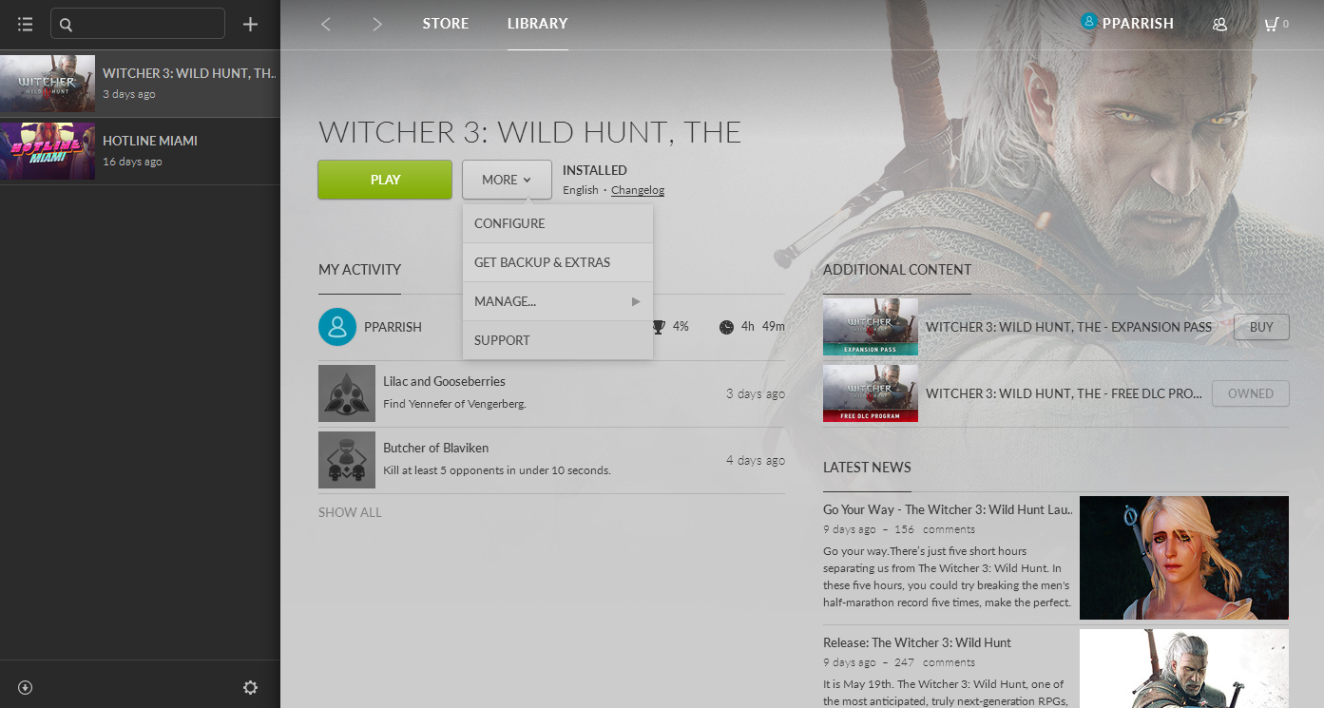1324x708 pixels.
Task: Click the 'Lilac and Gooseberries' achievement name
Action: 444,381
